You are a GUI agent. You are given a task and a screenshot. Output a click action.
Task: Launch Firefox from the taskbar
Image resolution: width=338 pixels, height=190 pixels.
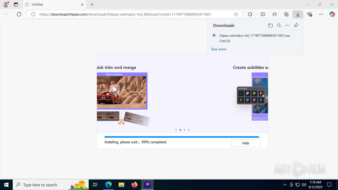pyautogui.click(x=134, y=185)
